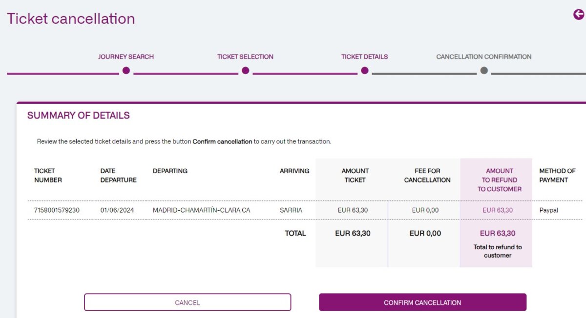
Task: Open the Journey Search step label
Action: (126, 57)
